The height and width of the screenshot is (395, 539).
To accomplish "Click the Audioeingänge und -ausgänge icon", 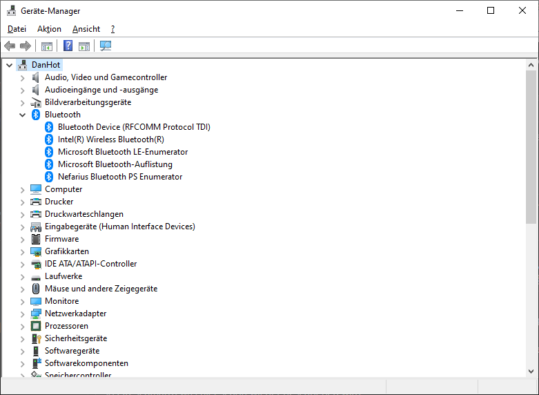I will [x=36, y=90].
